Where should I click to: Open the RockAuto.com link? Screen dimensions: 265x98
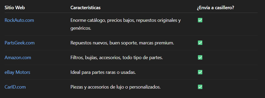[19, 20]
